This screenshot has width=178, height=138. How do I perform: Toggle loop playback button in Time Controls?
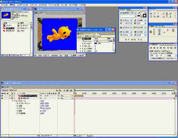(171, 48)
